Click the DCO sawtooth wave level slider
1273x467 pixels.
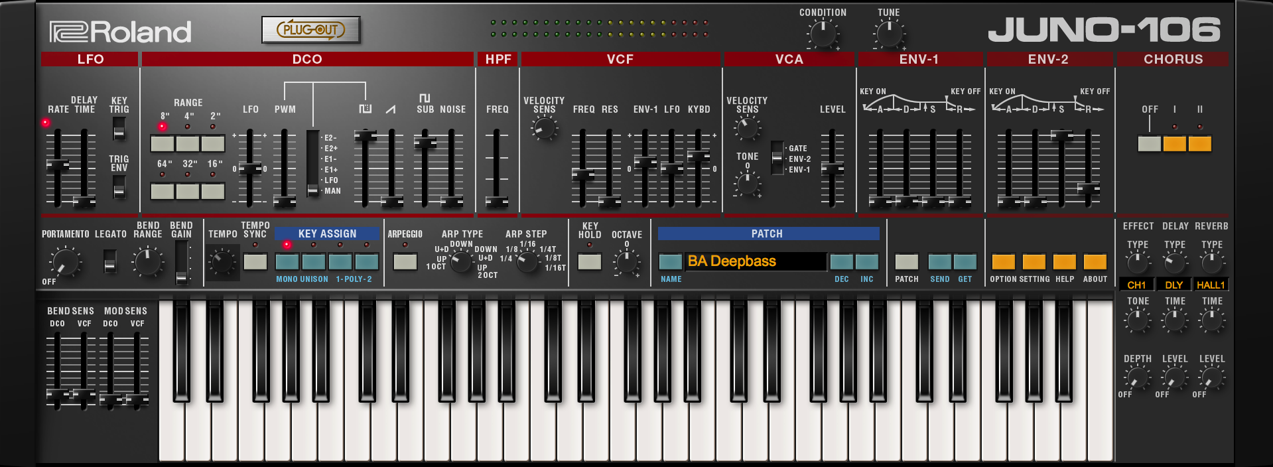(x=392, y=201)
